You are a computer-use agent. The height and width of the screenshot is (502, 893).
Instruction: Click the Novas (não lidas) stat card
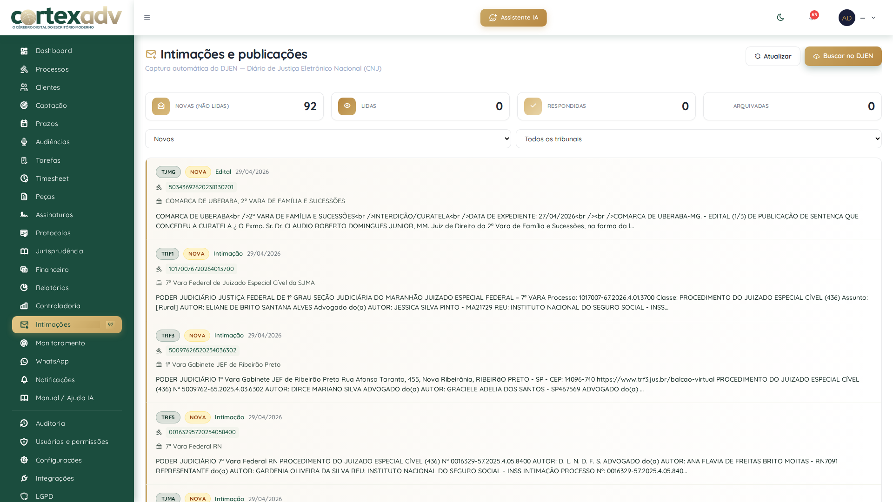pyautogui.click(x=234, y=106)
